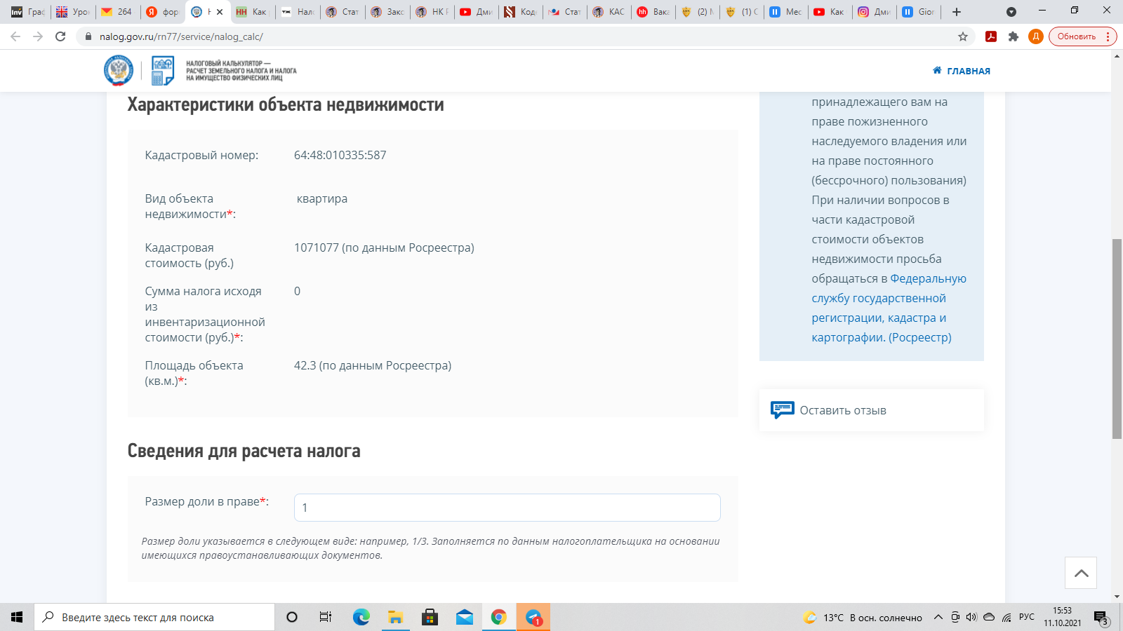Expand hidden system tray icons

click(x=938, y=618)
